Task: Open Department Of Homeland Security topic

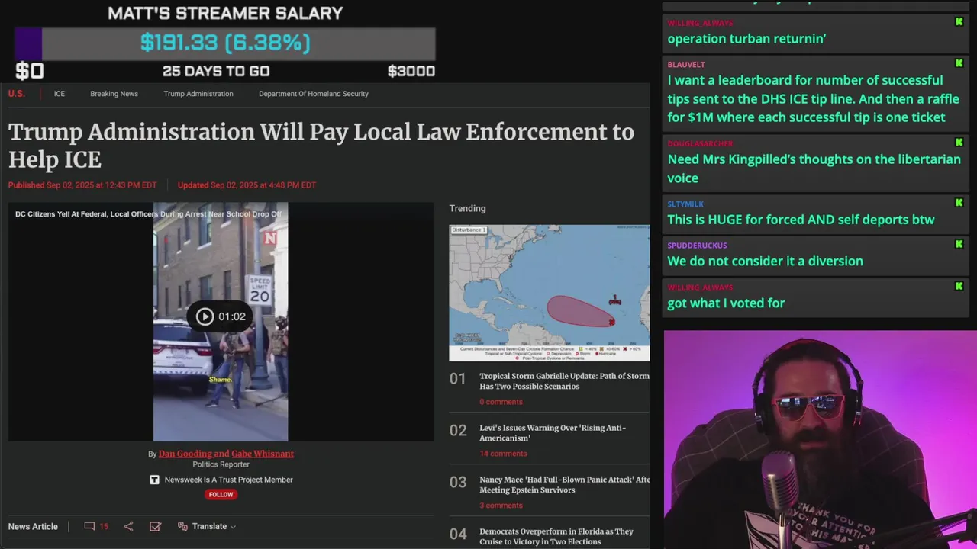Action: (314, 94)
